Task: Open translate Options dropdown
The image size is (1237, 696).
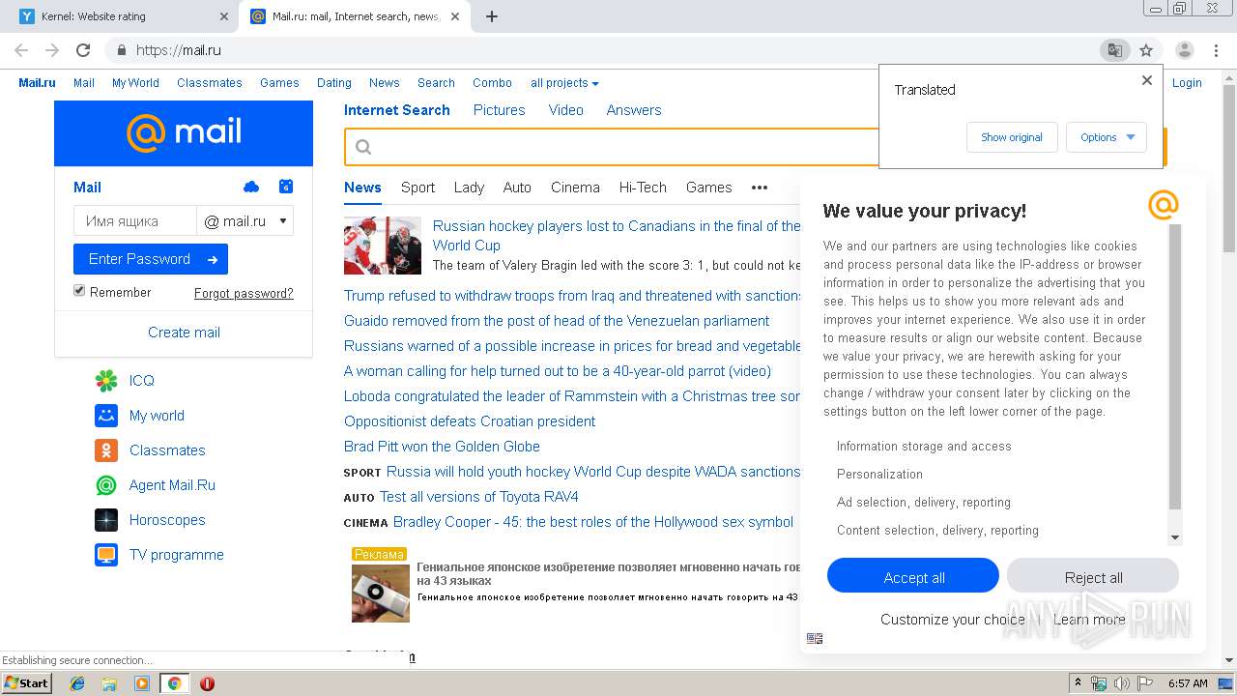Action: point(1107,137)
